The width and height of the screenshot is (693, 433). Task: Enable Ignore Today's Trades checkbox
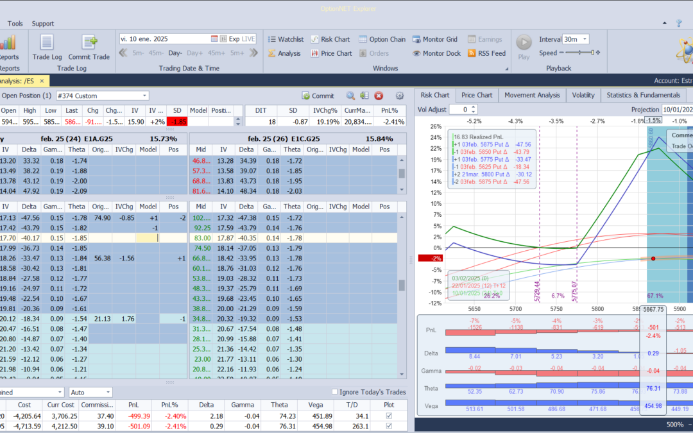coord(335,392)
